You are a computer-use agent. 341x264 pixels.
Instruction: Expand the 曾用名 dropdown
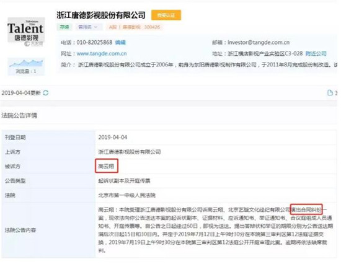(87, 27)
